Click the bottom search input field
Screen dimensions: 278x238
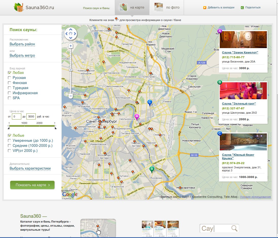[219, 228]
